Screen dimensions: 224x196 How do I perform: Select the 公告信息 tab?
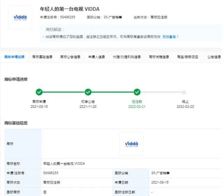click(214, 57)
